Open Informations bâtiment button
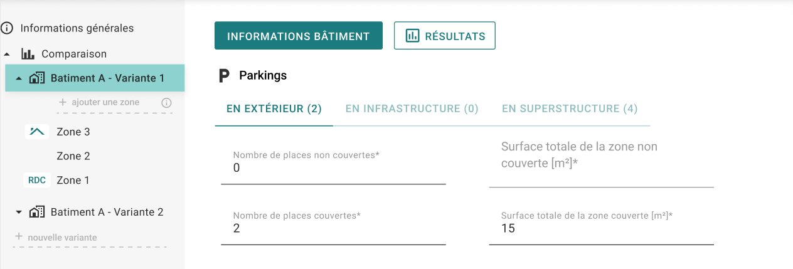Image resolution: width=793 pixels, height=269 pixels. pos(299,36)
